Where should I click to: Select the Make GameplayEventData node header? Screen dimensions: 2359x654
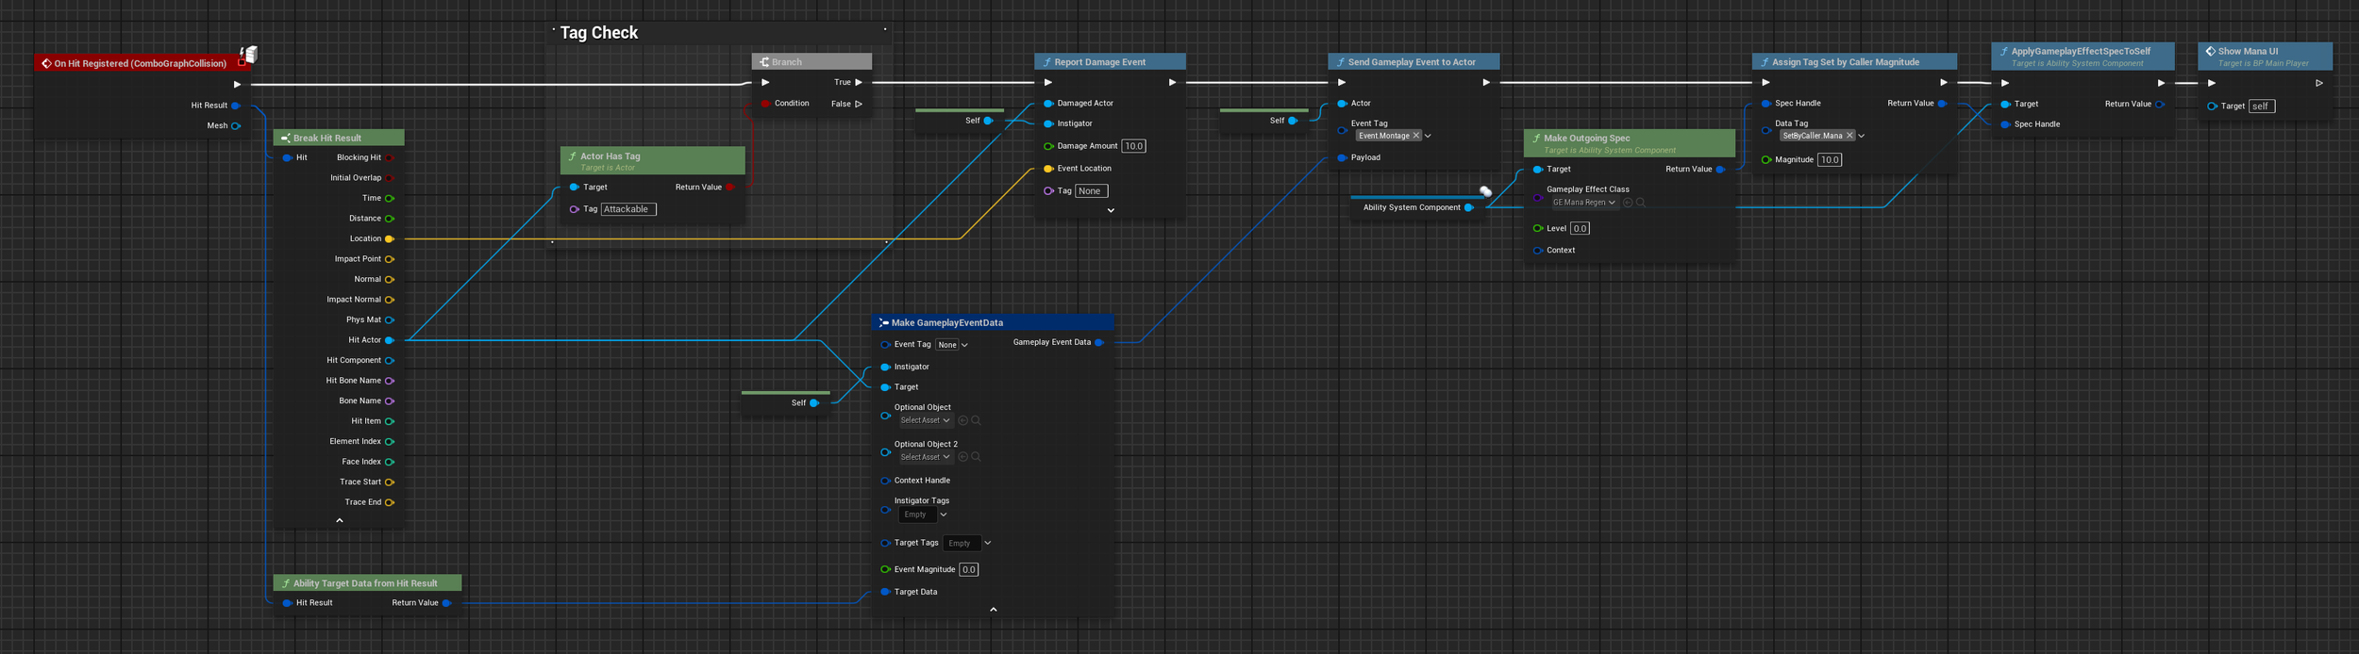coord(993,322)
